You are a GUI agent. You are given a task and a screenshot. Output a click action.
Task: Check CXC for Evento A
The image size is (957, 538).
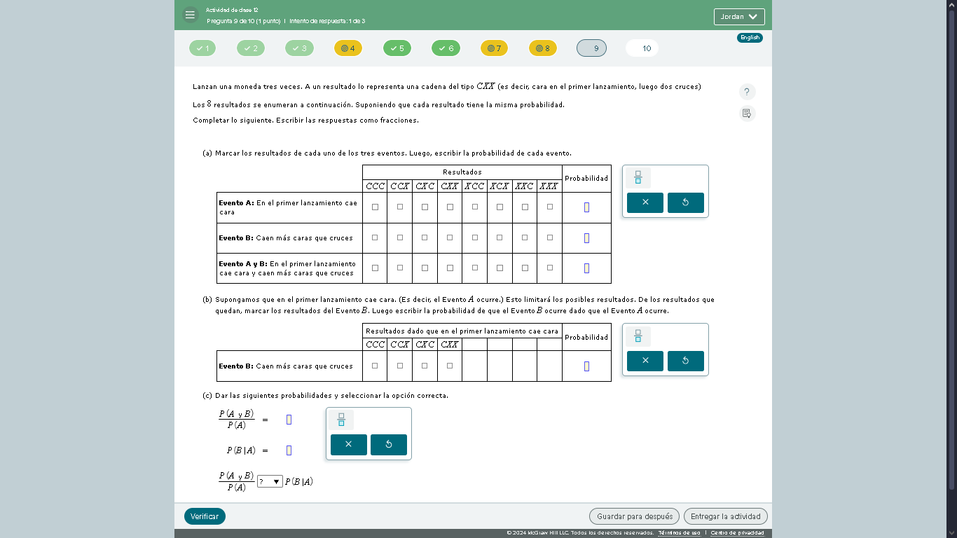[x=425, y=207]
